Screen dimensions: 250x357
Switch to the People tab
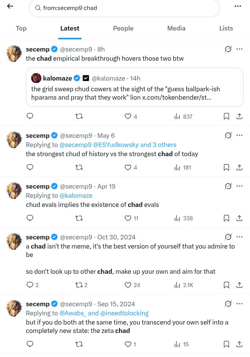123,29
